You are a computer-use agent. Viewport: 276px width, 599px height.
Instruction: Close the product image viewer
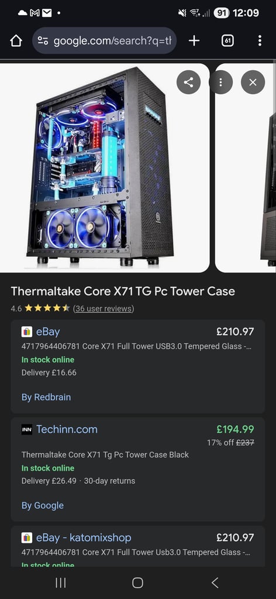pos(253,82)
